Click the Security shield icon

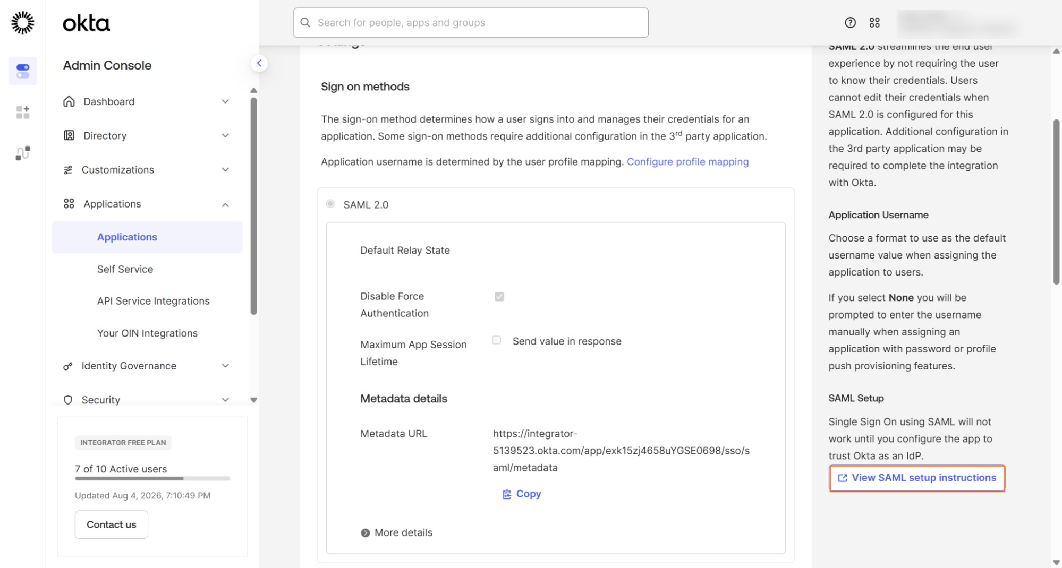(x=68, y=400)
